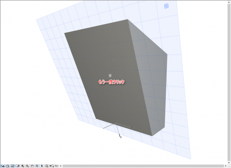The width and height of the screenshot is (231, 168).
Task: Activate the orbit tool
Action: pos(37,166)
